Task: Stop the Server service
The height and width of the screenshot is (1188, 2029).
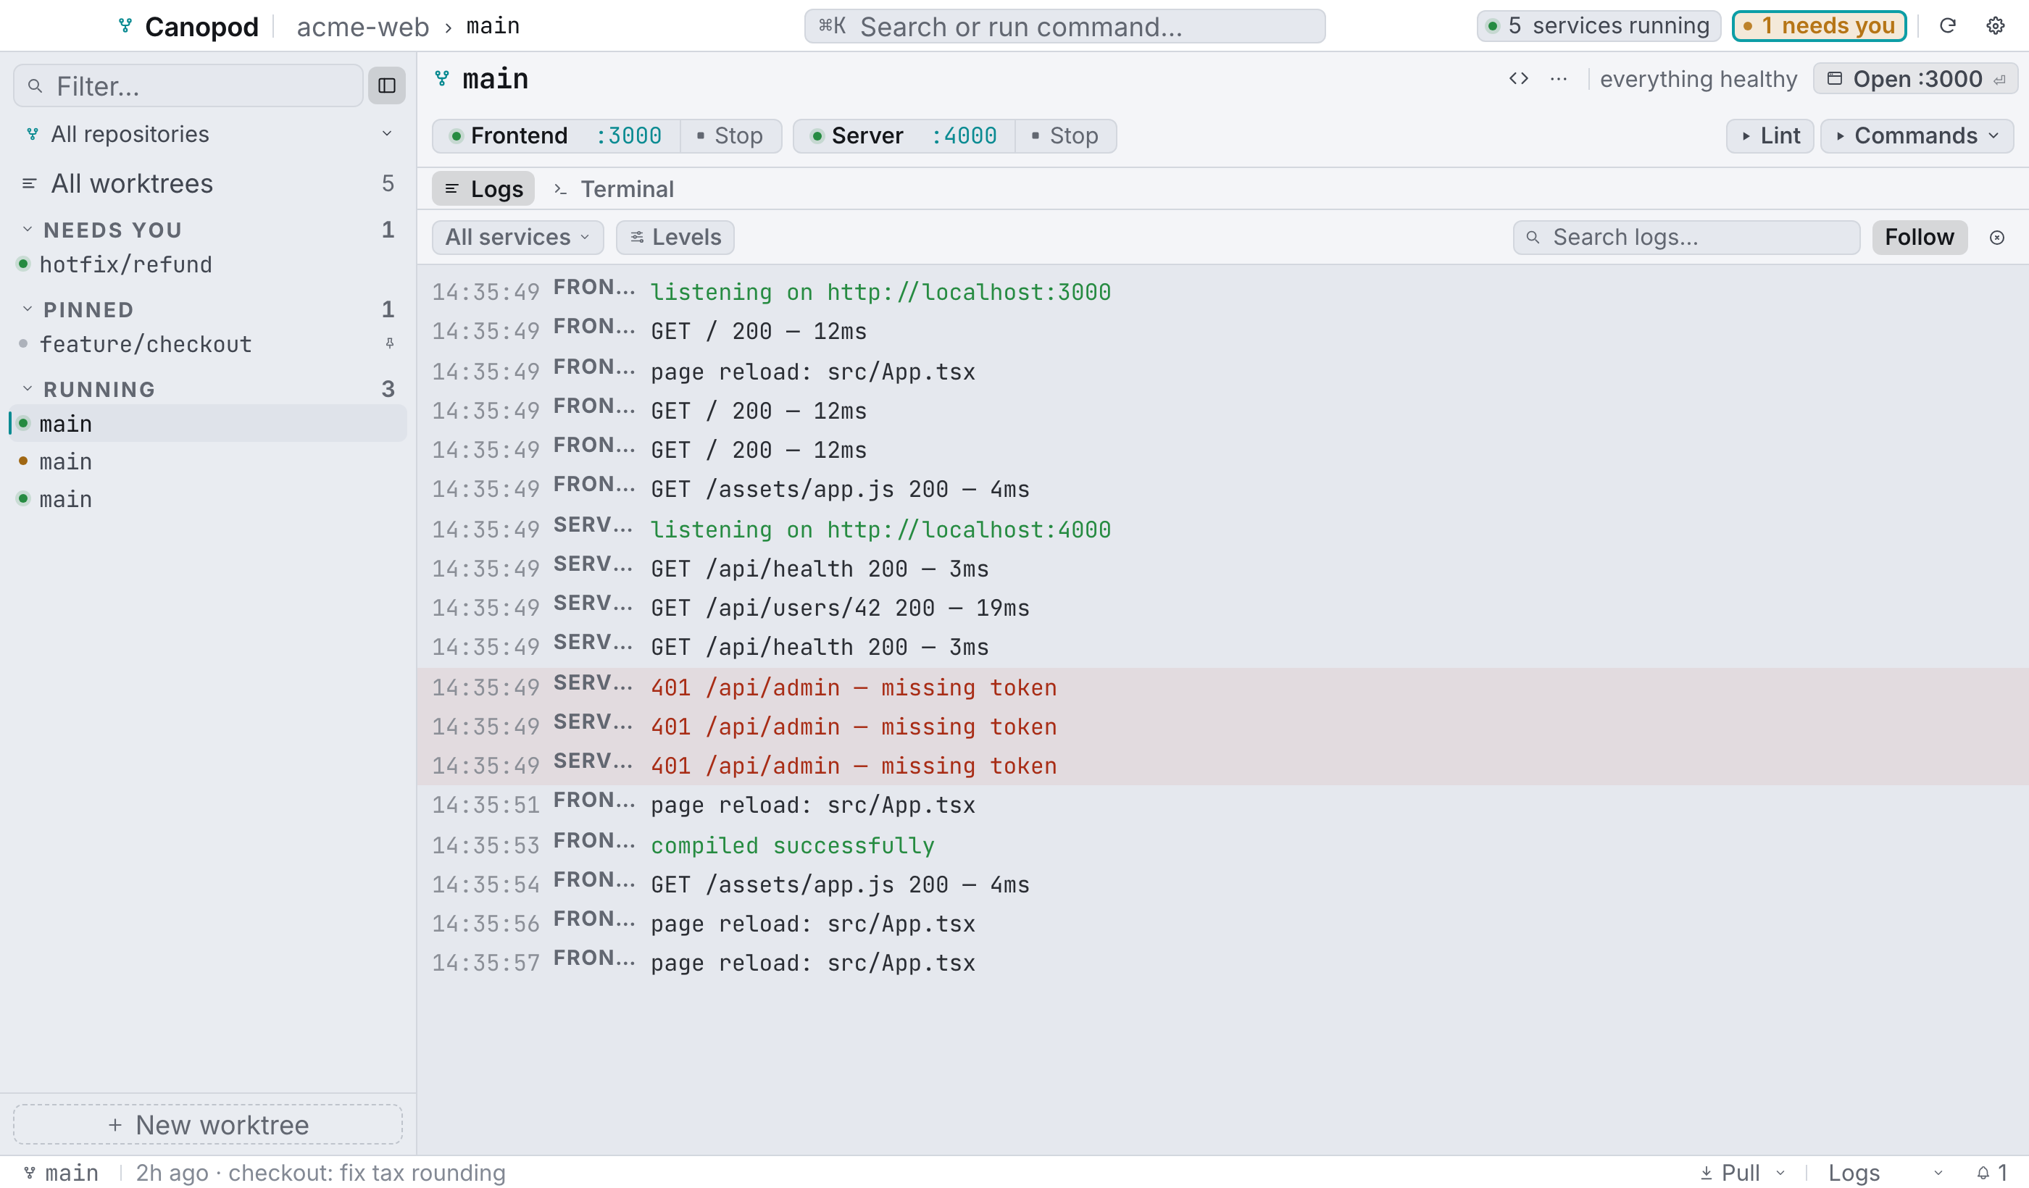Action: click(x=1065, y=136)
